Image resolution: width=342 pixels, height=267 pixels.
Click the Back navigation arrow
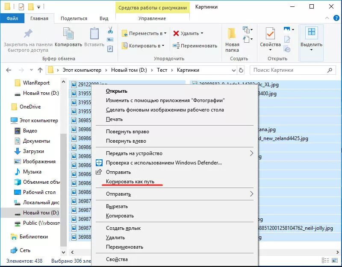tap(9, 70)
